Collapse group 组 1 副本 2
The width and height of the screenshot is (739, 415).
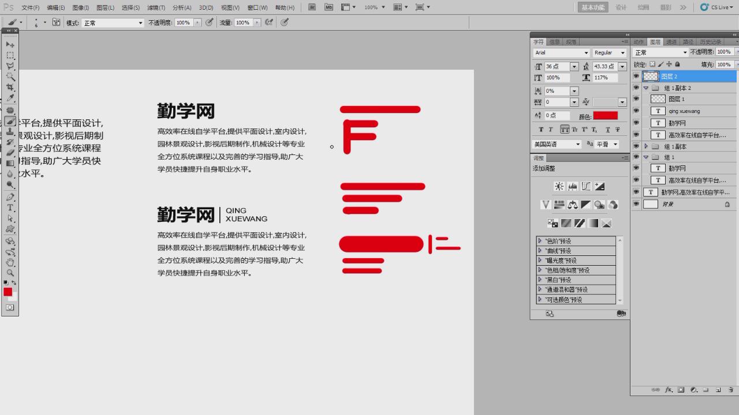pos(646,88)
